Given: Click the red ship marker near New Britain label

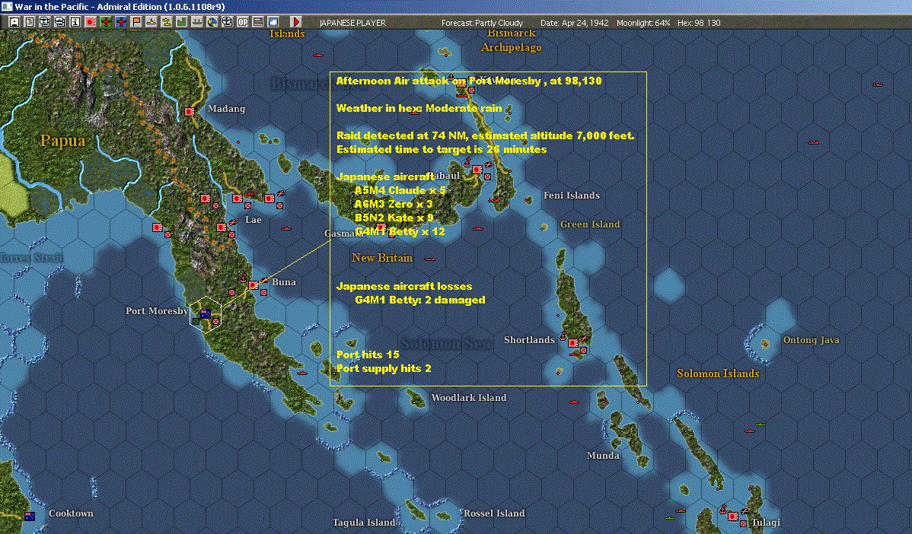Looking at the screenshot, I should [x=430, y=259].
